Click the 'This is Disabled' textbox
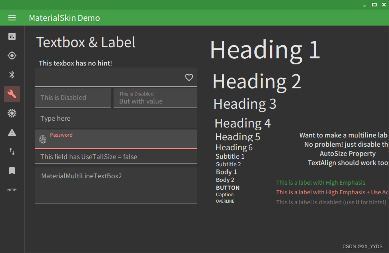Viewport: 389px width, 253px height. pyautogui.click(x=73, y=98)
